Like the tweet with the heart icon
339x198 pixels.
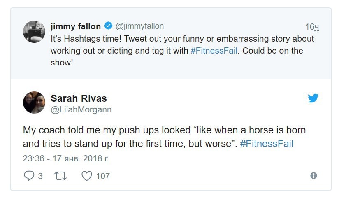(87, 176)
